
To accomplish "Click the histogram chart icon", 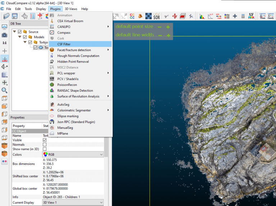I will point(202,17).
